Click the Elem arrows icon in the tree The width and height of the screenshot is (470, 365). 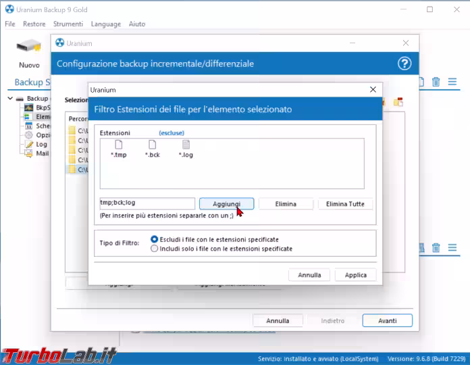[27, 117]
